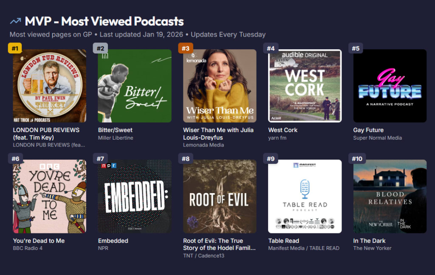The height and width of the screenshot is (275, 435).
Task: Click the TNT / Cadence13 publisher name
Action: click(203, 255)
